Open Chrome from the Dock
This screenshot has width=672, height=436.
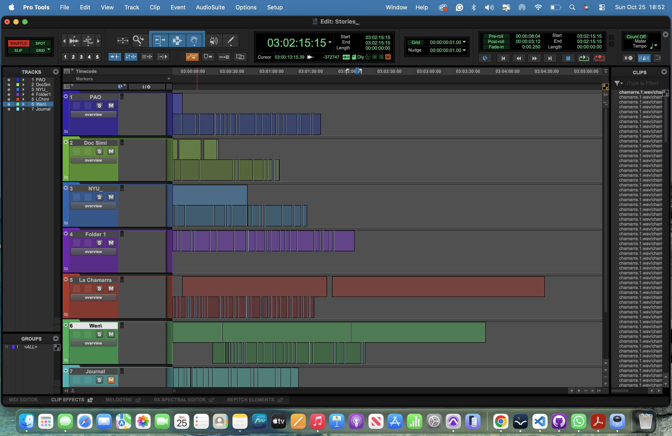point(501,422)
